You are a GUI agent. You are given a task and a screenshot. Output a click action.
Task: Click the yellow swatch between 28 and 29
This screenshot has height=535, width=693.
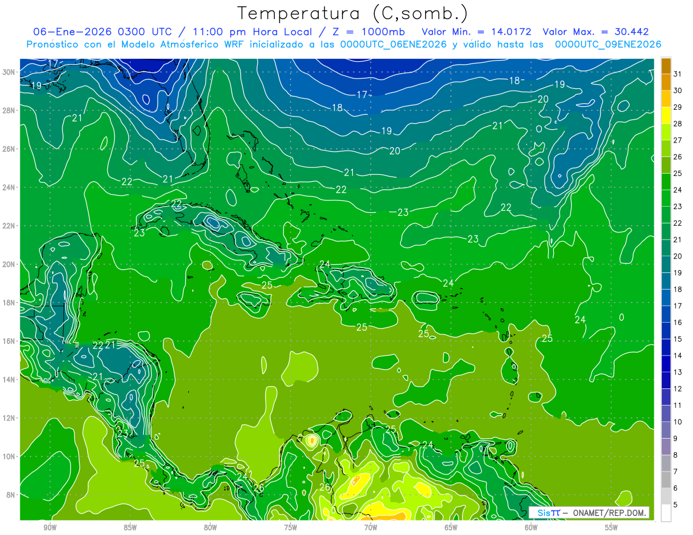point(666,116)
